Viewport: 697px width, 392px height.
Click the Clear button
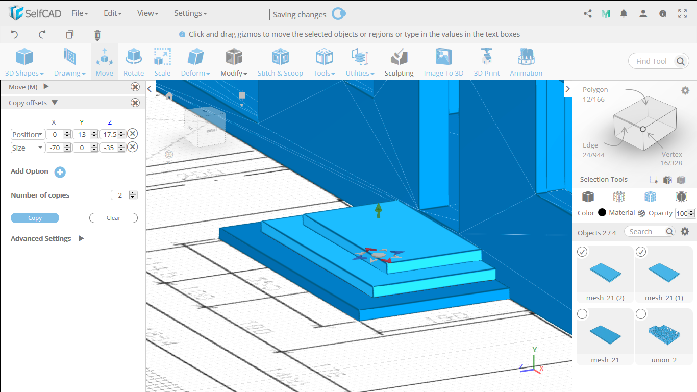113,218
